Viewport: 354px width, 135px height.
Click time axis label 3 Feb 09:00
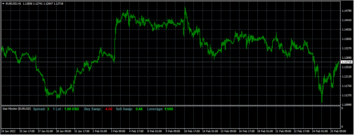pos(118,132)
